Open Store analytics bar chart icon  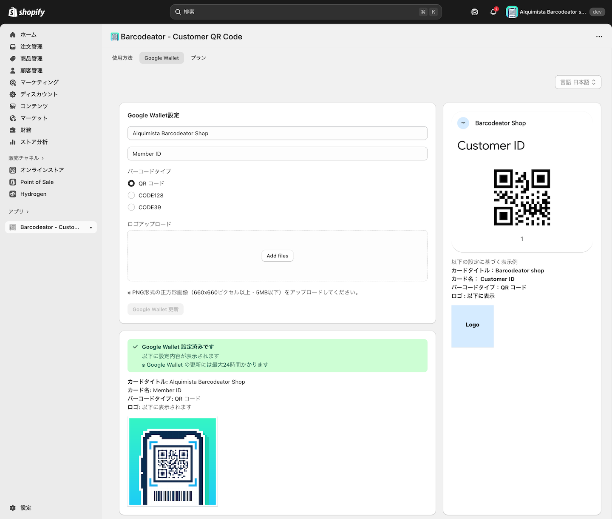pyautogui.click(x=13, y=142)
